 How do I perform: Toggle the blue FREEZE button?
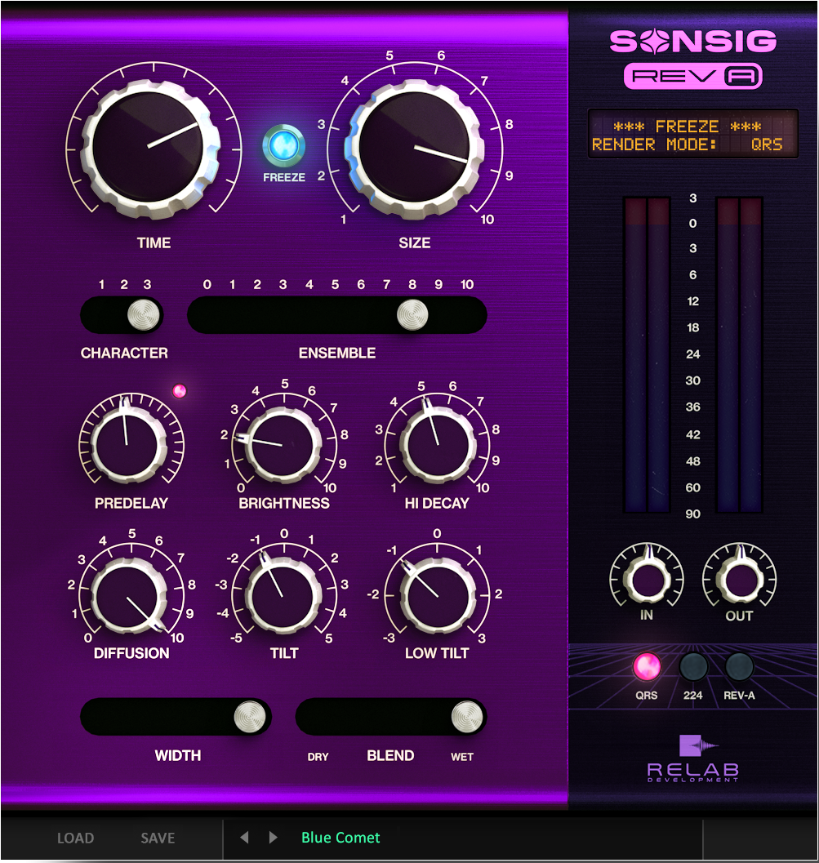pos(283,146)
